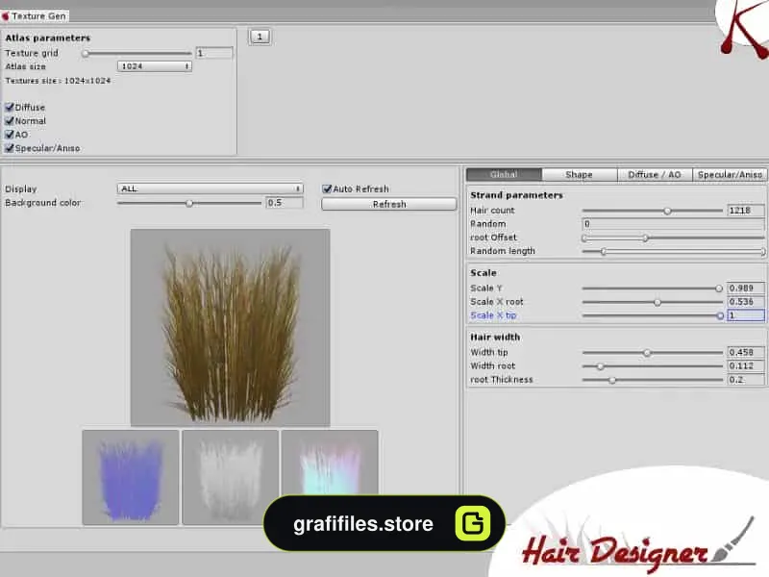Click the Texture grid value field
This screenshot has width=769, height=577.
coord(214,53)
